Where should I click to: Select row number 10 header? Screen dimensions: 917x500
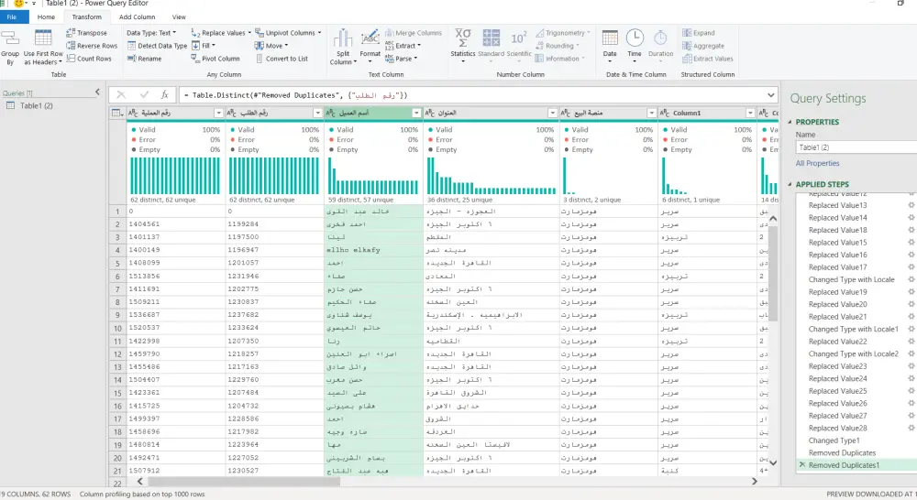117,328
